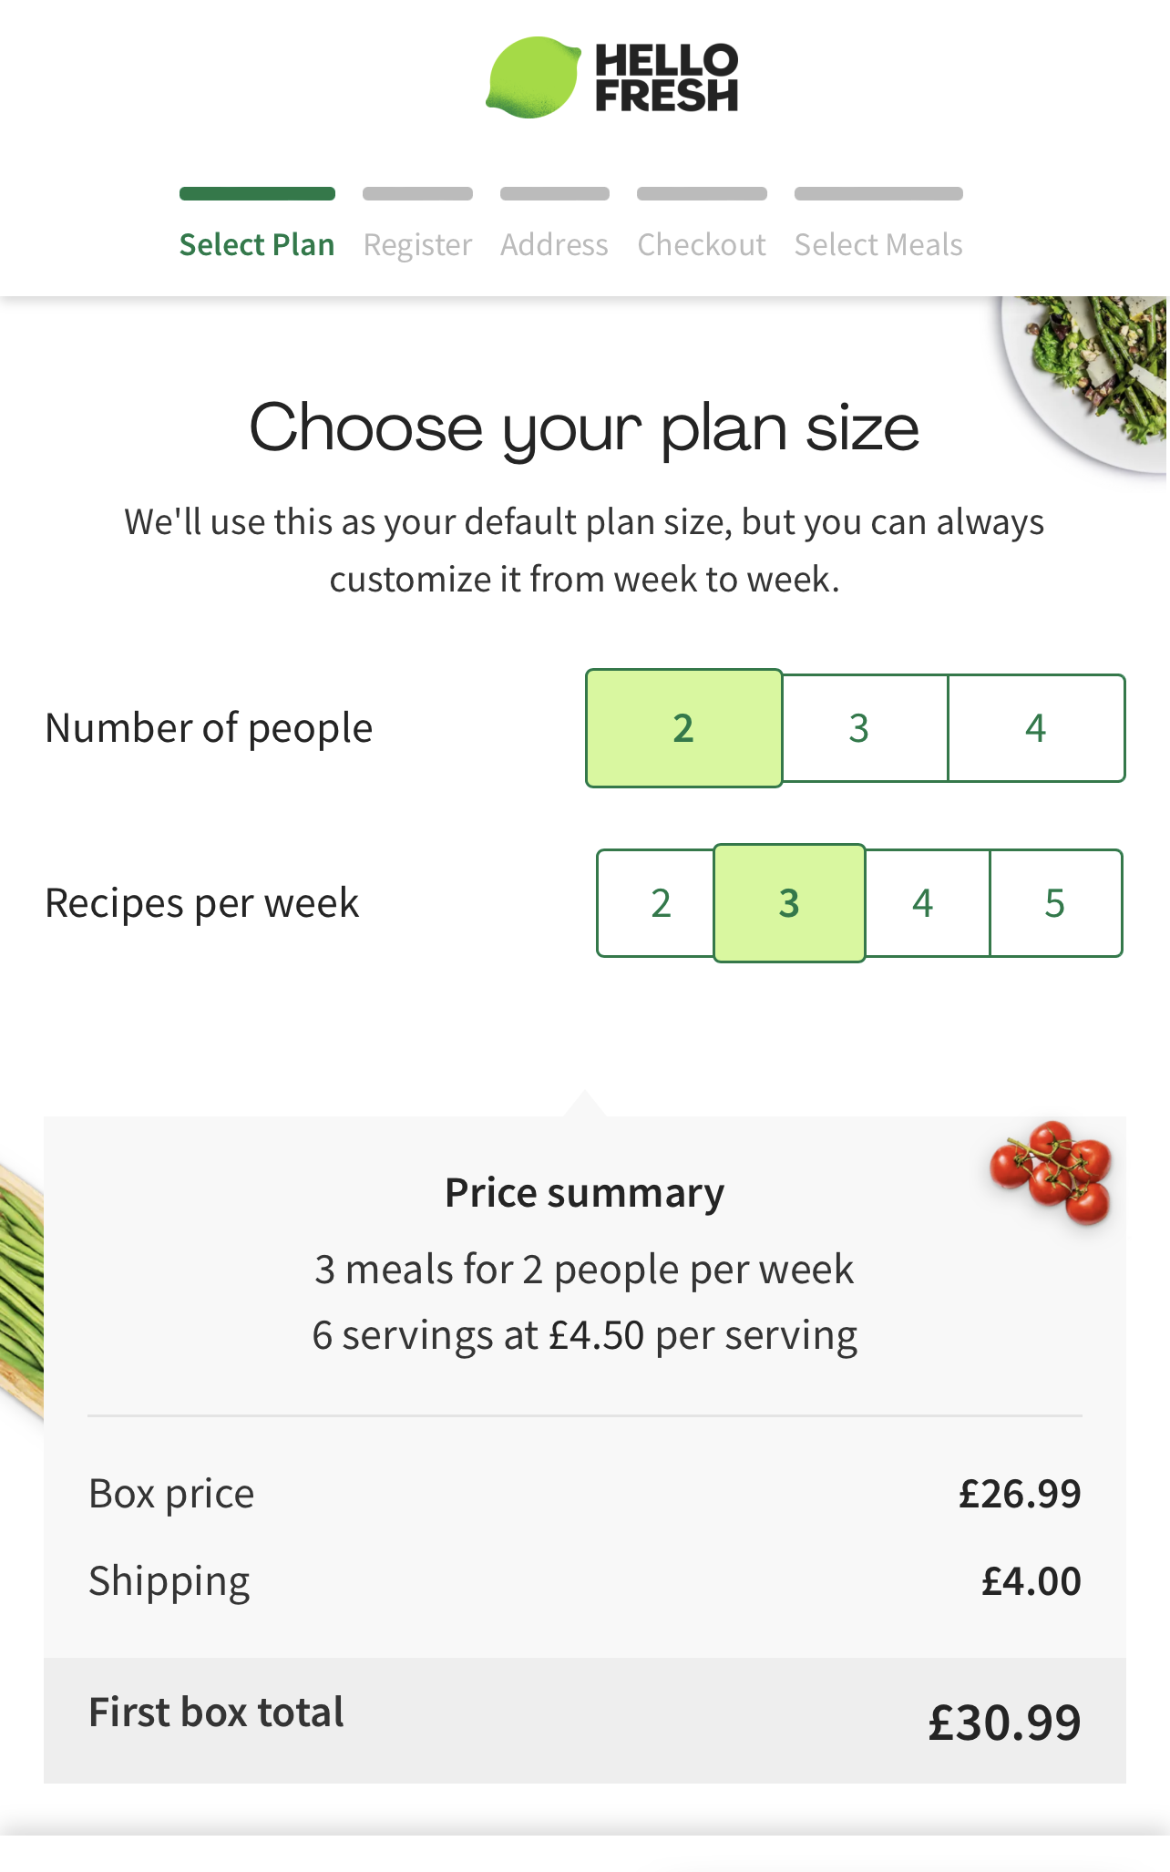This screenshot has height=1872, width=1170.
Task: Select 2 for number of people
Action: coord(683,728)
